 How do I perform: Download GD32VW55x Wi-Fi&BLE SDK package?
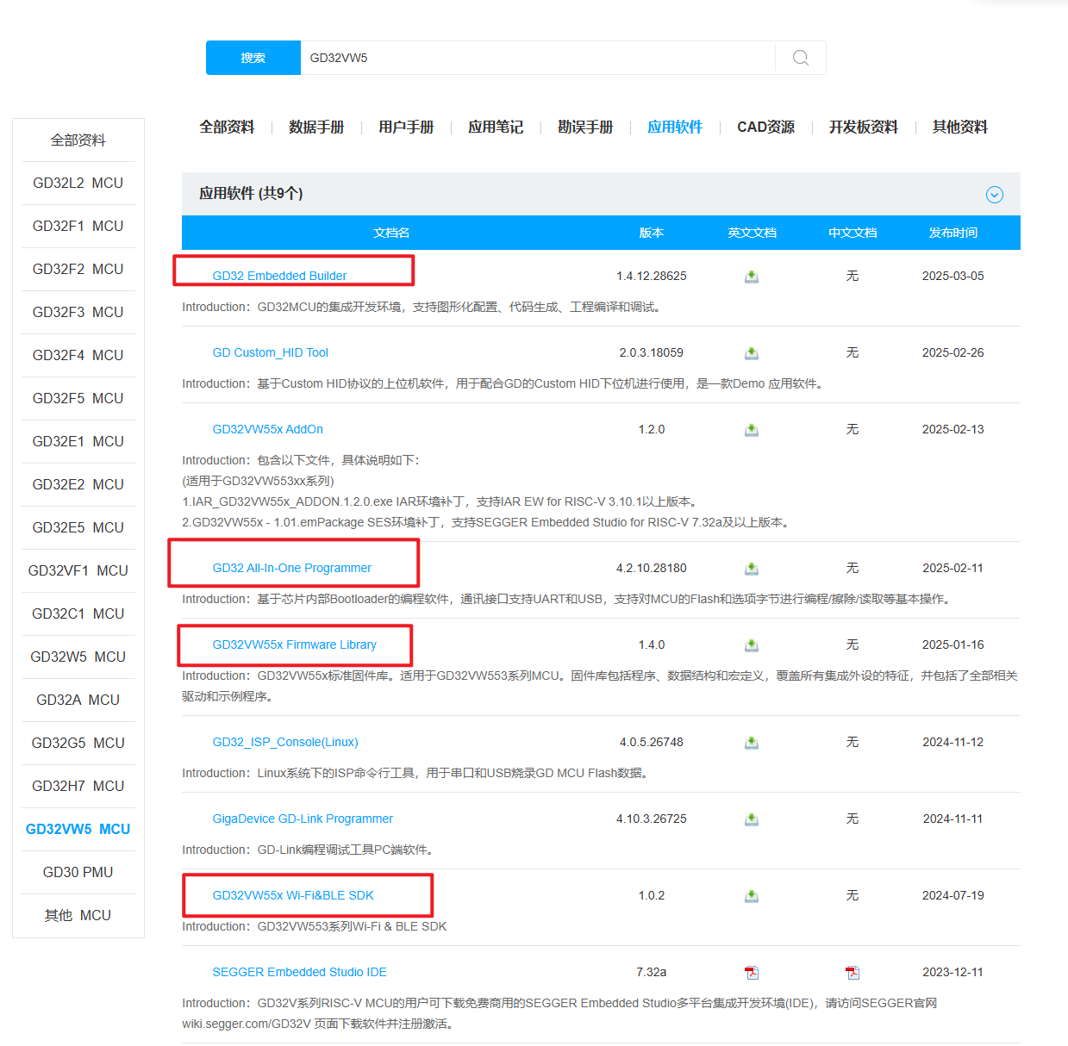tap(752, 896)
